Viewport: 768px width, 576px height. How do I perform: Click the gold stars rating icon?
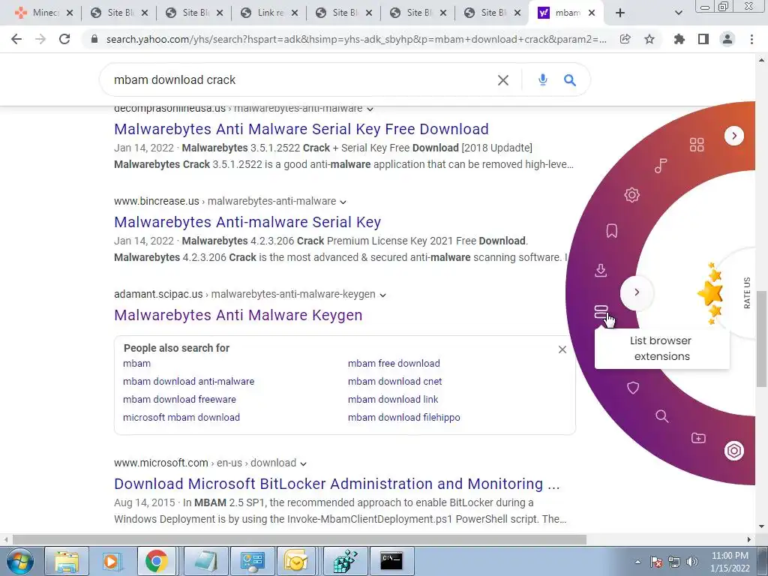pos(711,293)
